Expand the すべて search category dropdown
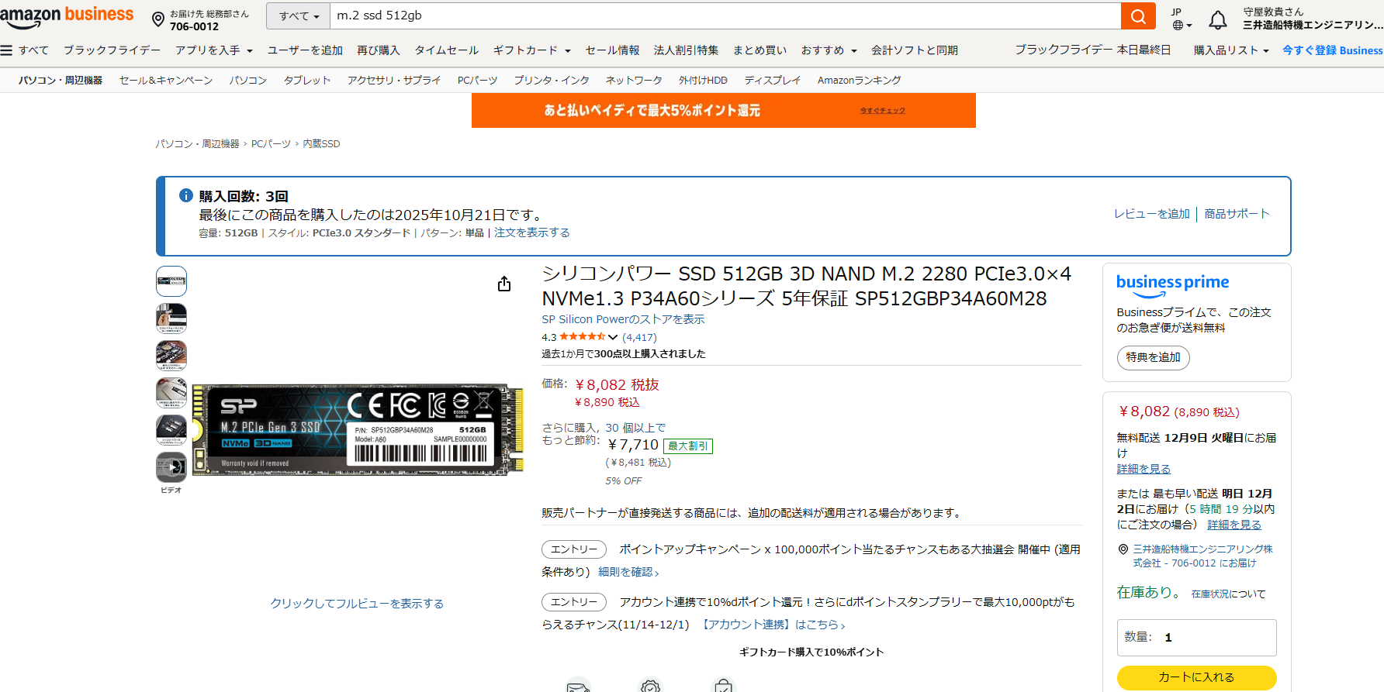 299,16
